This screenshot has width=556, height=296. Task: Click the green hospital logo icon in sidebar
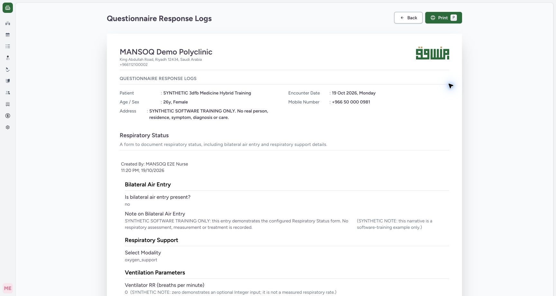point(8,8)
